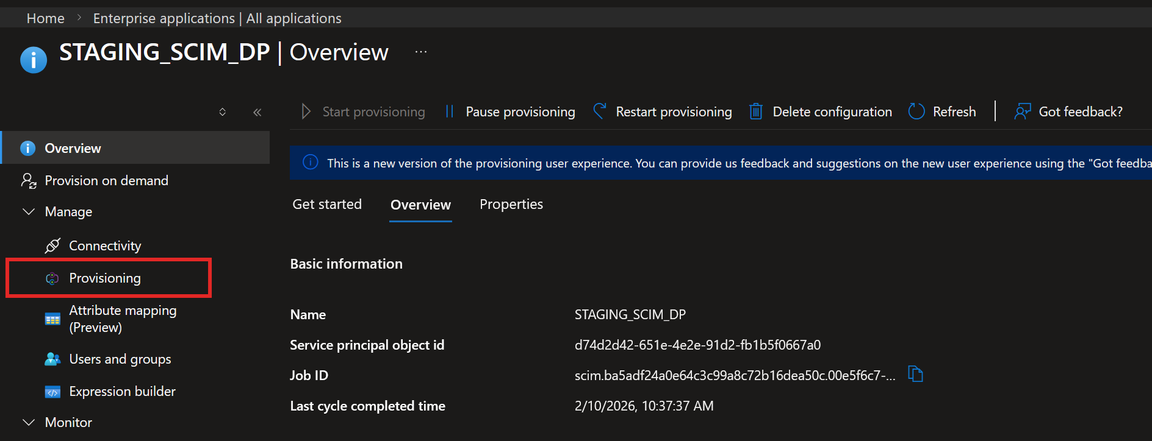Select the Overview tab in content area
Image resolution: width=1152 pixels, height=441 pixels.
tap(420, 205)
